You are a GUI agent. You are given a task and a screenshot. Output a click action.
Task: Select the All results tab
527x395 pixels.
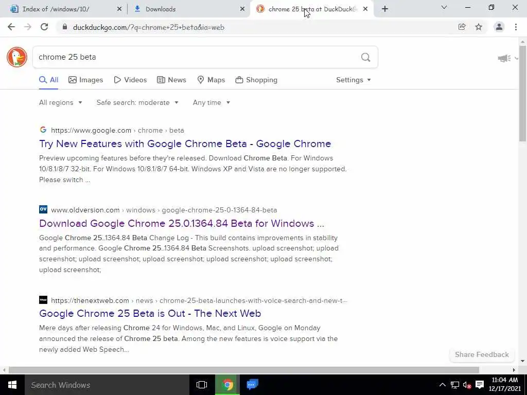coord(49,80)
